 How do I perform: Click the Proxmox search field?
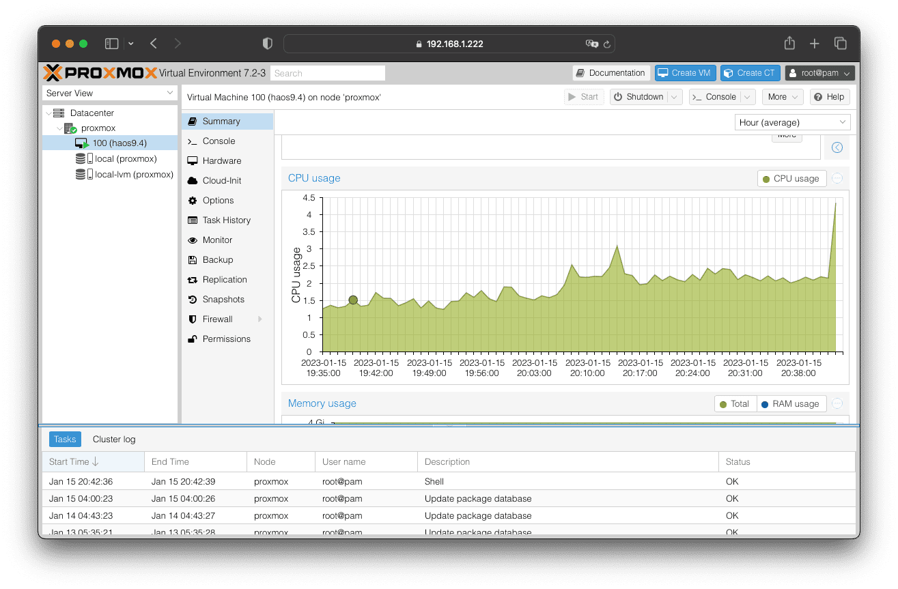coord(328,73)
